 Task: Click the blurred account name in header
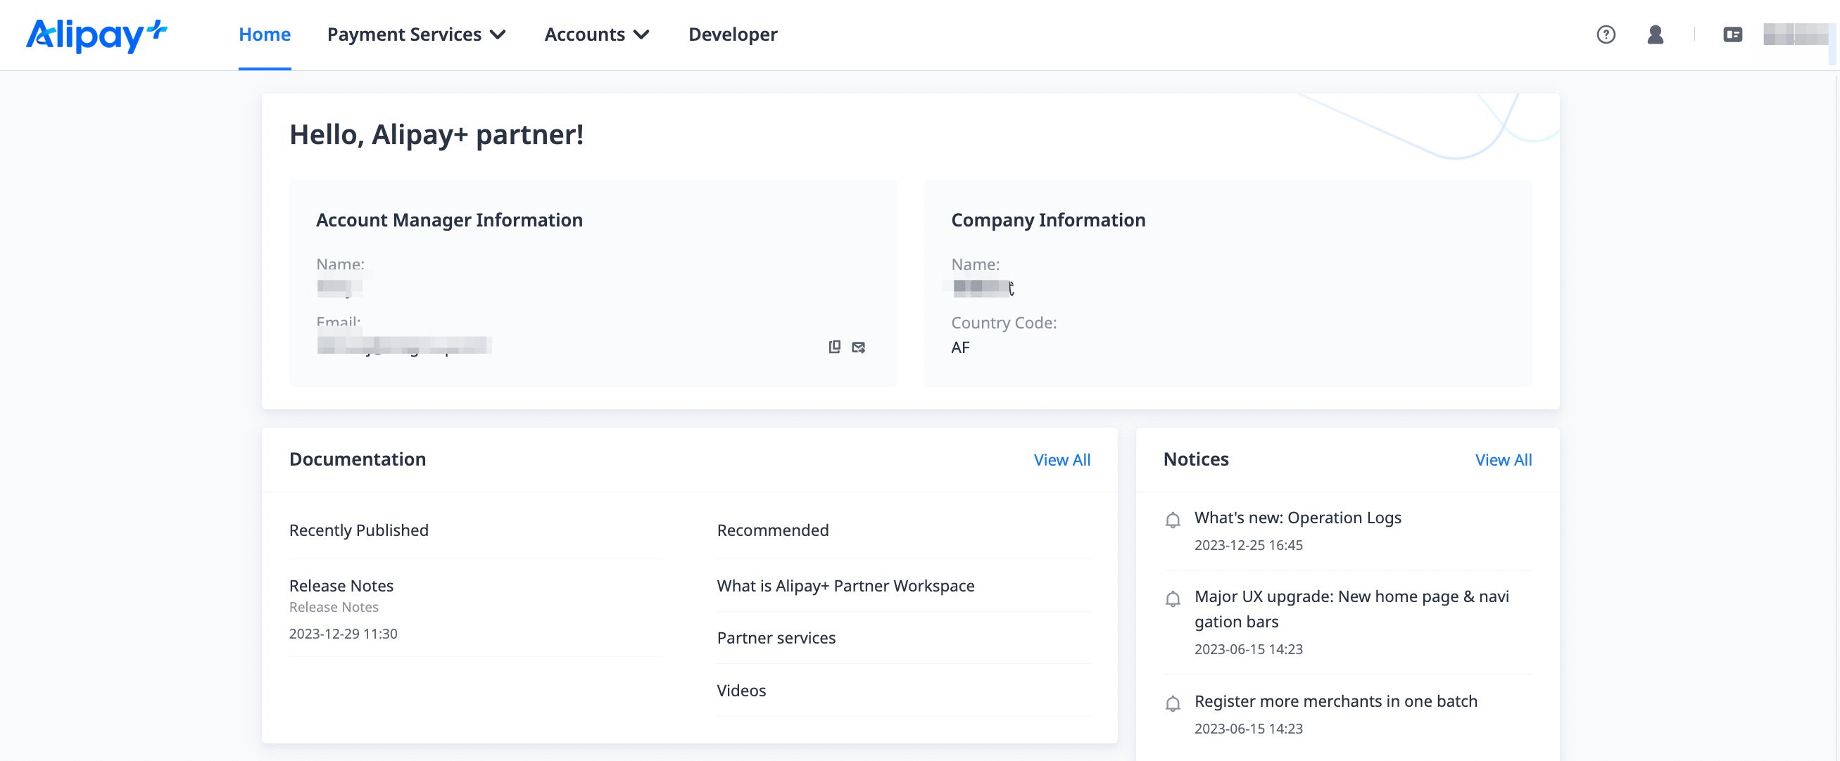1794,35
